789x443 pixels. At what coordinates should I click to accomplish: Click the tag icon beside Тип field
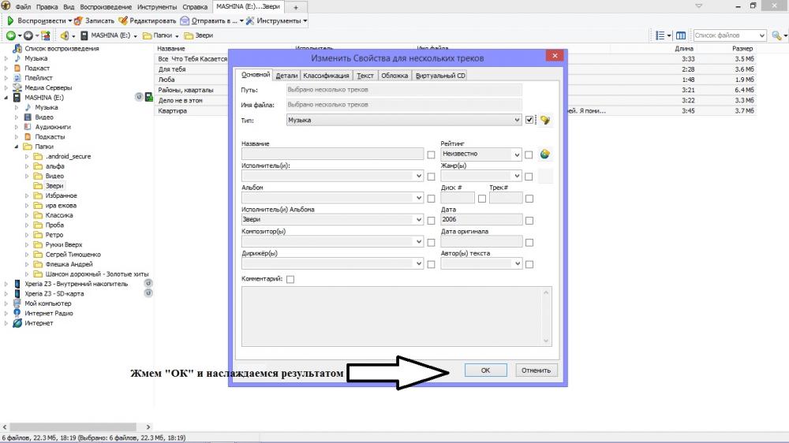[545, 120]
